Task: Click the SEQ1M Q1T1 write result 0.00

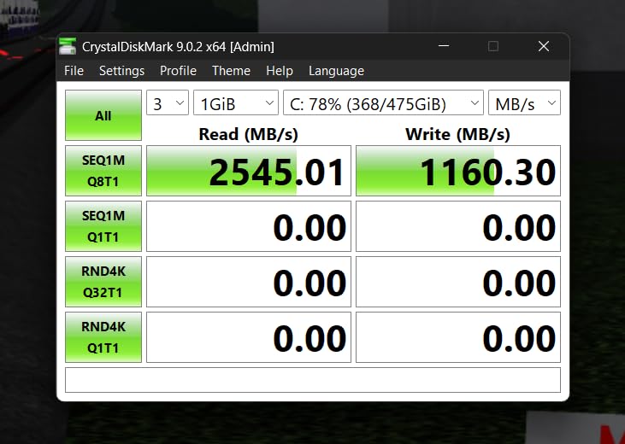Action: coord(458,226)
